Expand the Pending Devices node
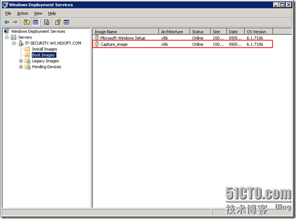 pyautogui.click(x=21, y=67)
